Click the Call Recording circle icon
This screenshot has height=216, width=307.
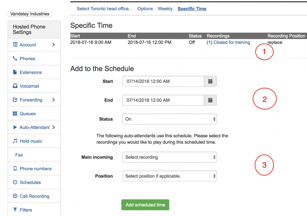point(15,196)
